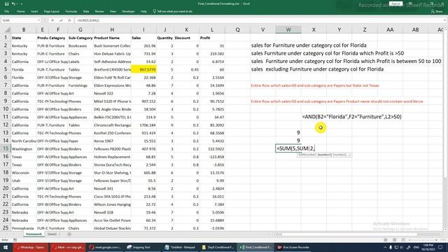The height and width of the screenshot is (252, 448).
Task: Show hidden tray icons chevron
Action: pos(385,247)
